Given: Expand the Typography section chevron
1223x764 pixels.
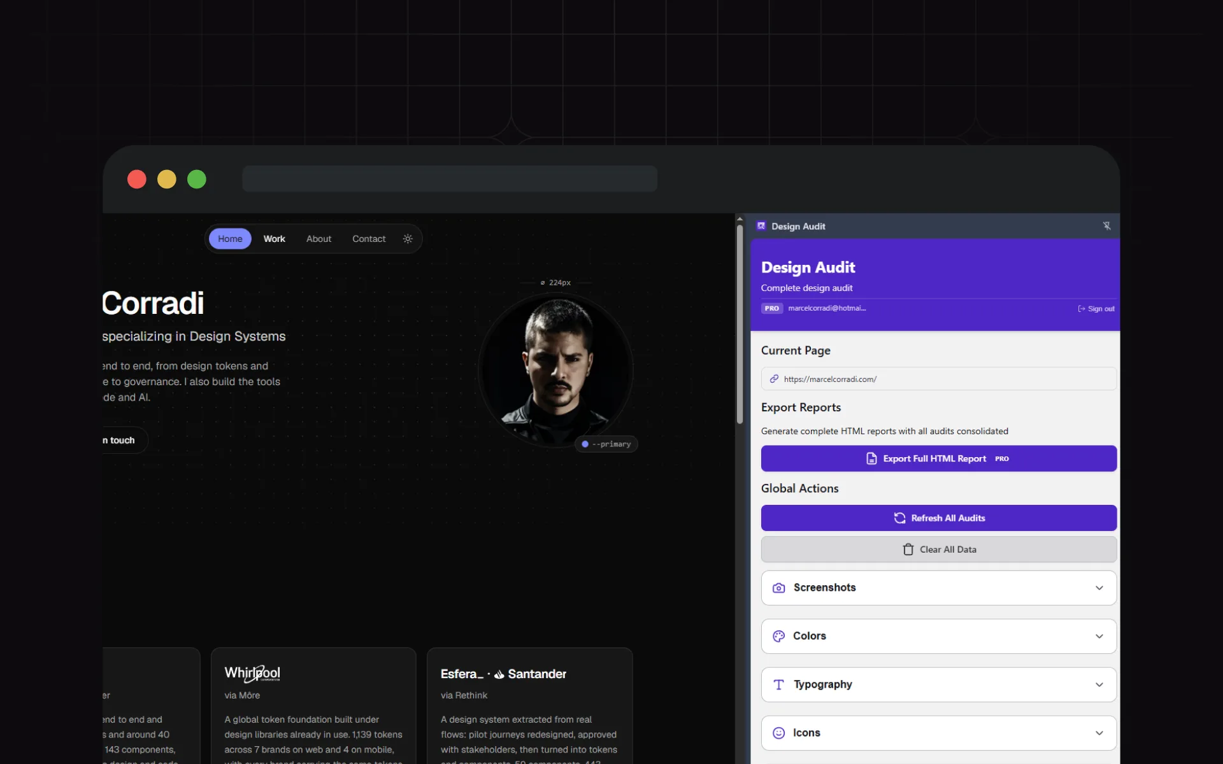Looking at the screenshot, I should [1099, 684].
